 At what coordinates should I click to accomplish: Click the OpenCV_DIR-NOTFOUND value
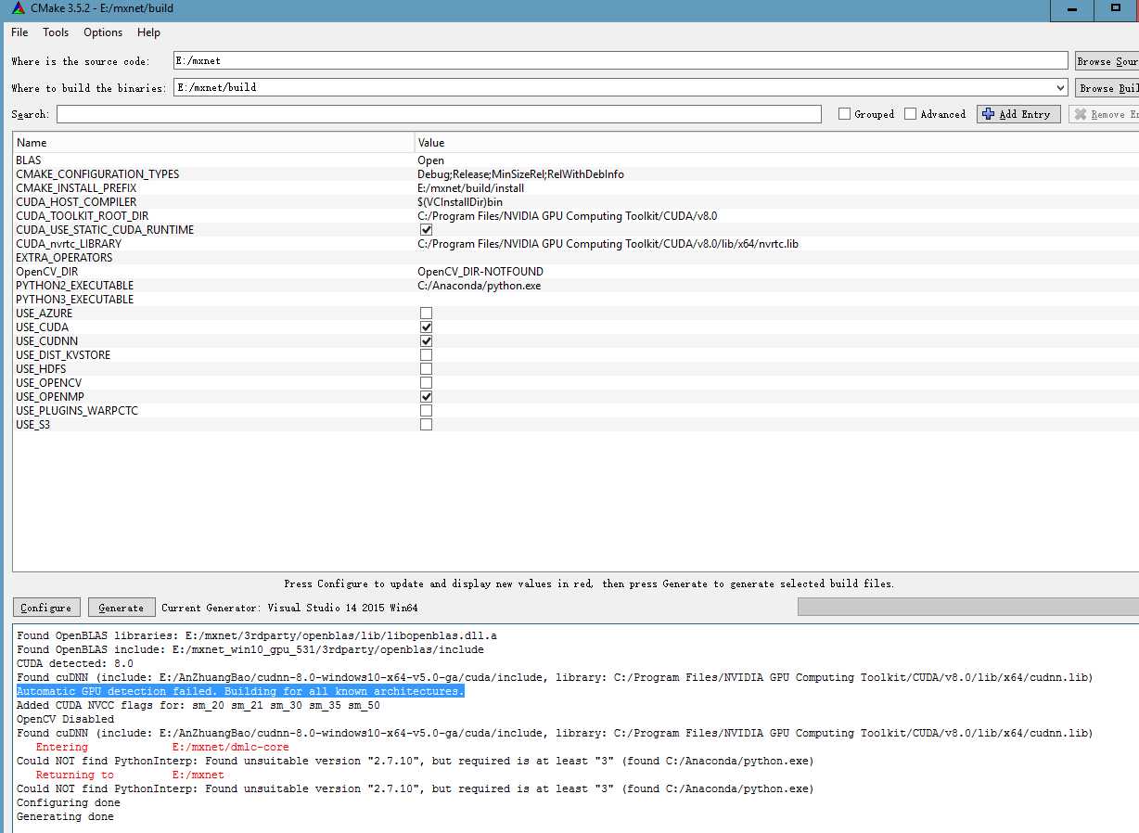(x=480, y=272)
